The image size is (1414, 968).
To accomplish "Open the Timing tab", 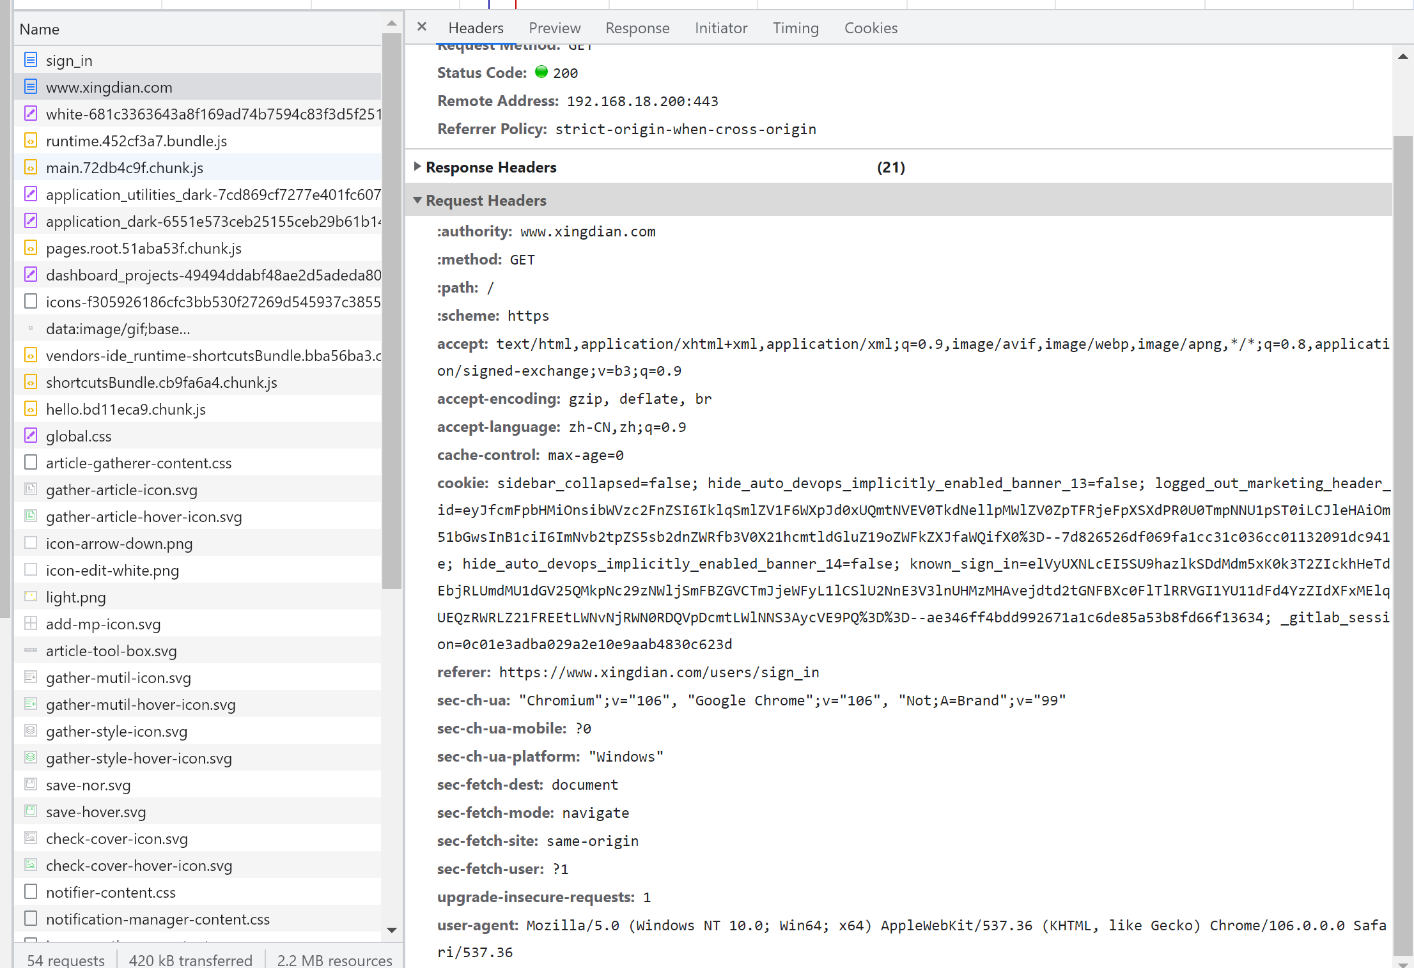I will pyautogui.click(x=795, y=28).
